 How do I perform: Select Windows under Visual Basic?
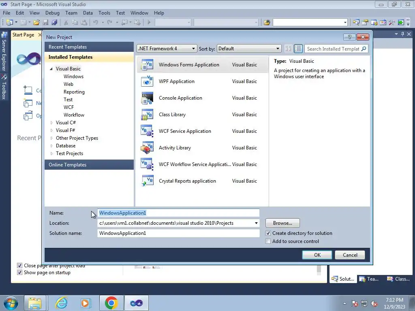74,77
